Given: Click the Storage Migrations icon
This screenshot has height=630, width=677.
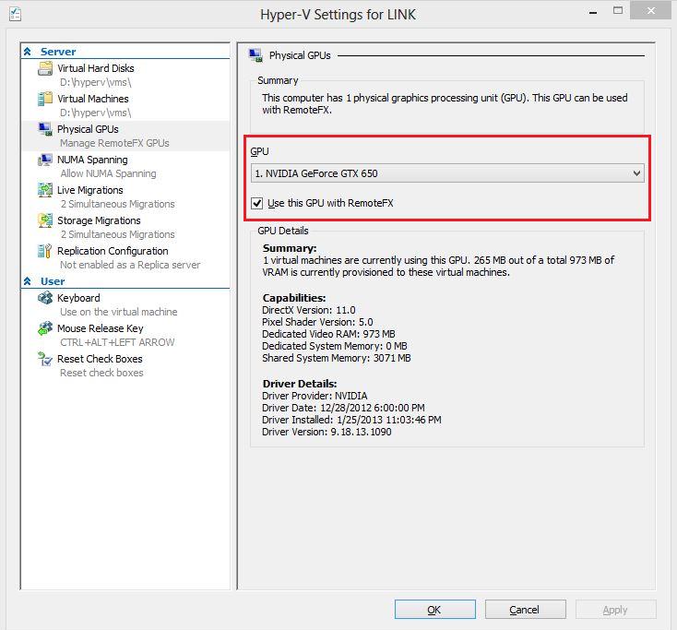Looking at the screenshot, I should [x=45, y=220].
